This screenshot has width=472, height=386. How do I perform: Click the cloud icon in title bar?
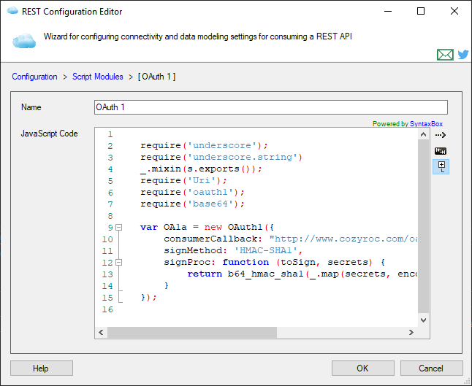tap(12, 11)
